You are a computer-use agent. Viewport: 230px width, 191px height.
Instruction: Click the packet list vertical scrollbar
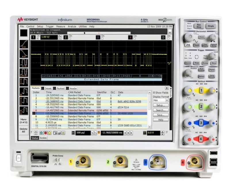tap(149, 109)
